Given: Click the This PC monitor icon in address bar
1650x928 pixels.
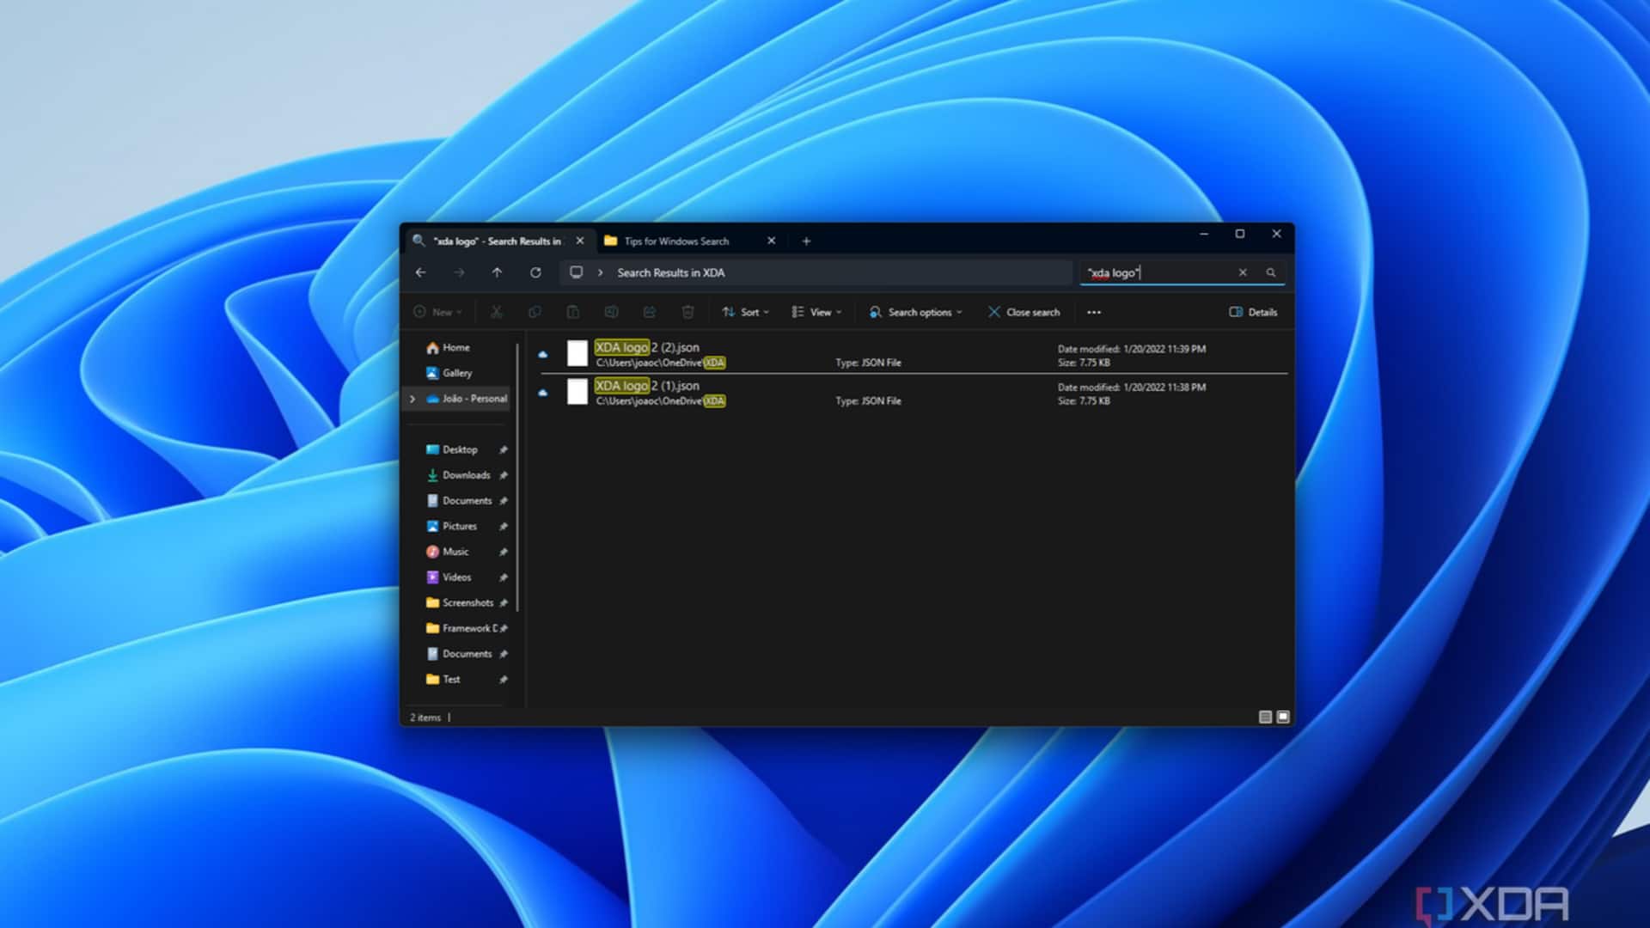Looking at the screenshot, I should (x=577, y=272).
